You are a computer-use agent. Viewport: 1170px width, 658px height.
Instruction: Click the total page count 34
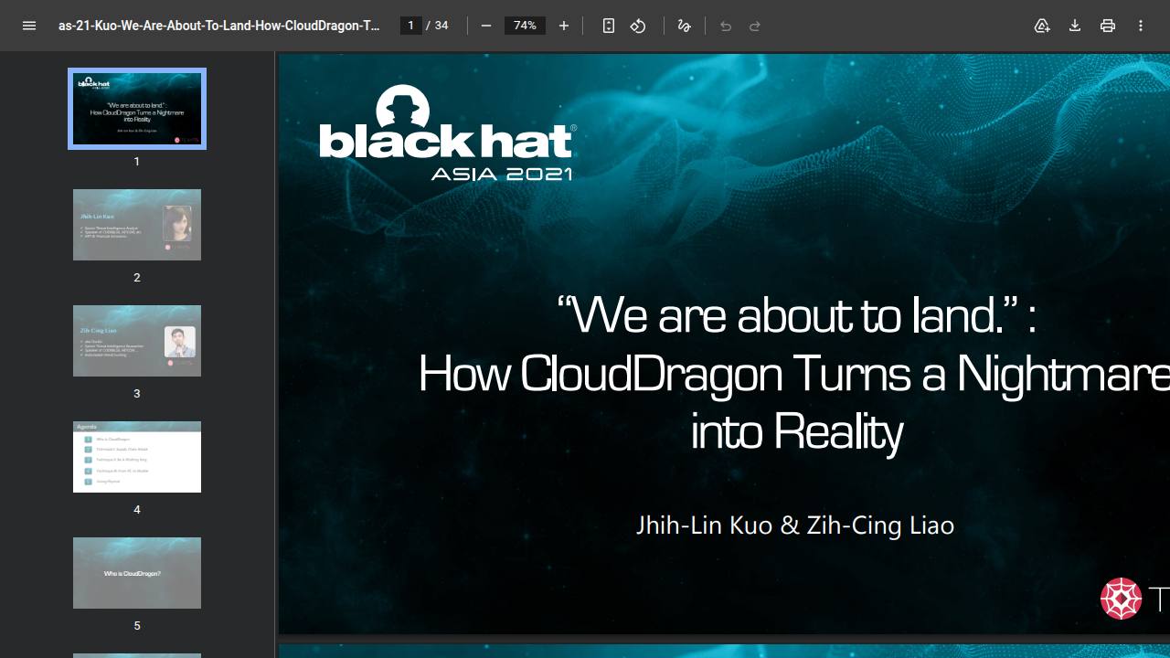point(441,26)
